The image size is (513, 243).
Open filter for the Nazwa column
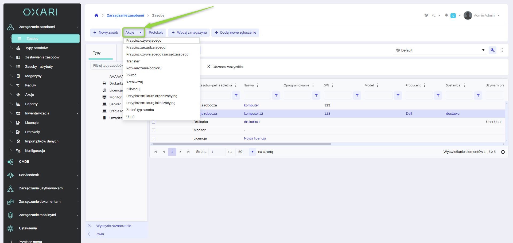276,95
